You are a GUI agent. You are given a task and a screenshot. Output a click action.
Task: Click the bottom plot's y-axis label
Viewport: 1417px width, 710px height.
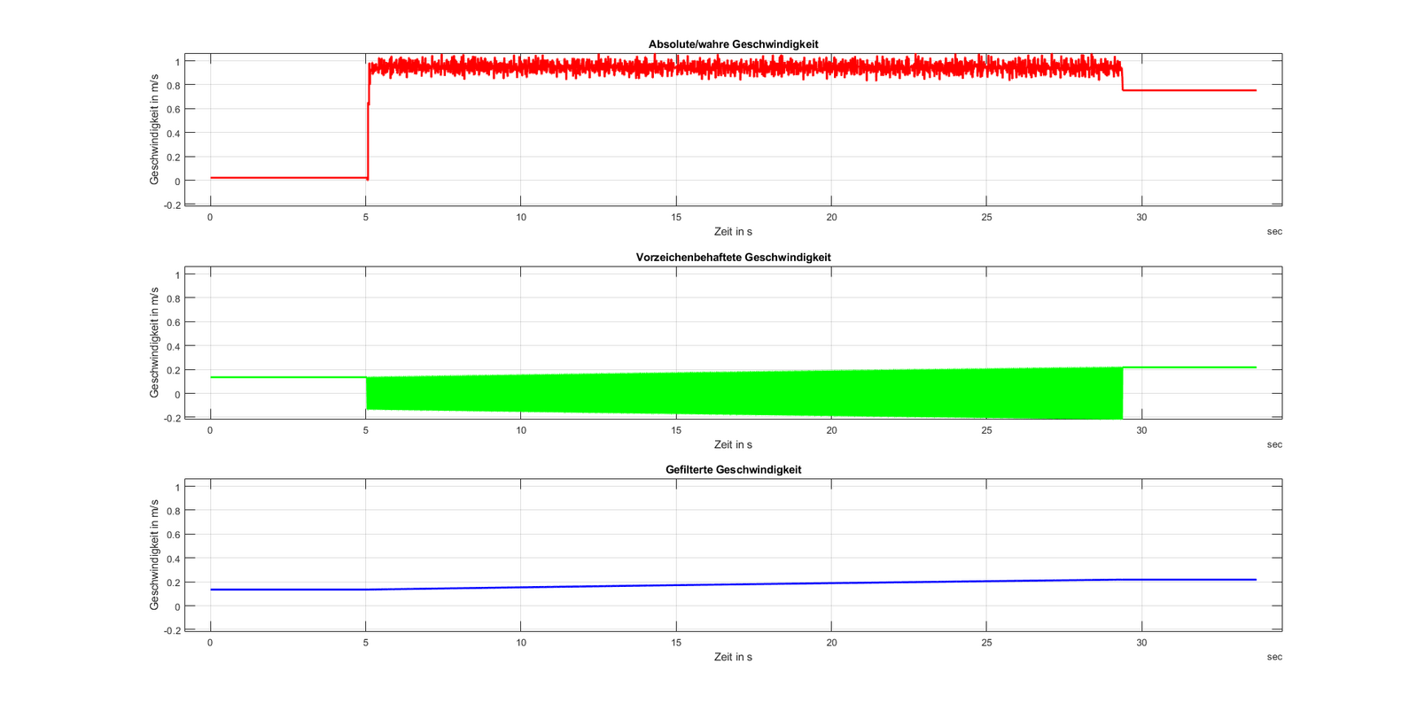point(154,555)
